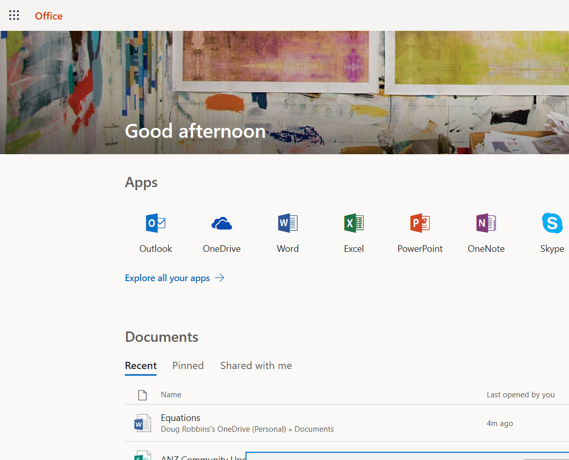
Task: Click the Word file icon for Equations
Action: pyautogui.click(x=143, y=423)
